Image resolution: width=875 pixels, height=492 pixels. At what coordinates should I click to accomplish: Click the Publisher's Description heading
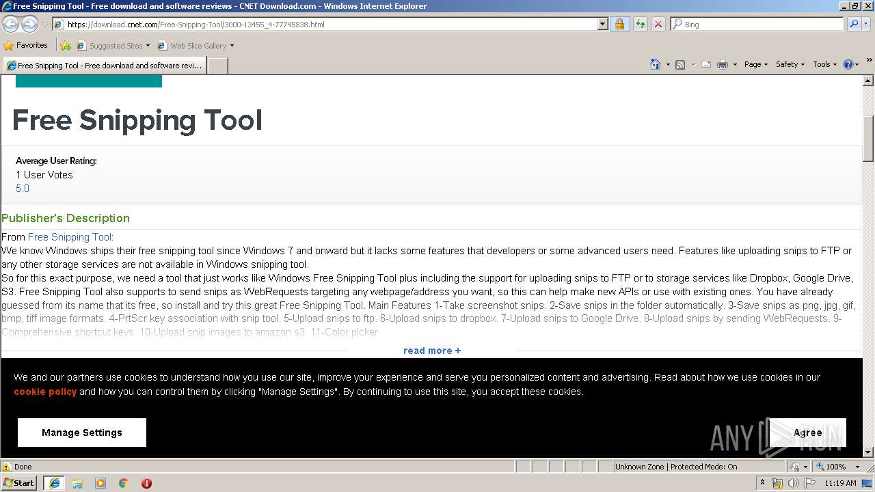click(x=66, y=218)
